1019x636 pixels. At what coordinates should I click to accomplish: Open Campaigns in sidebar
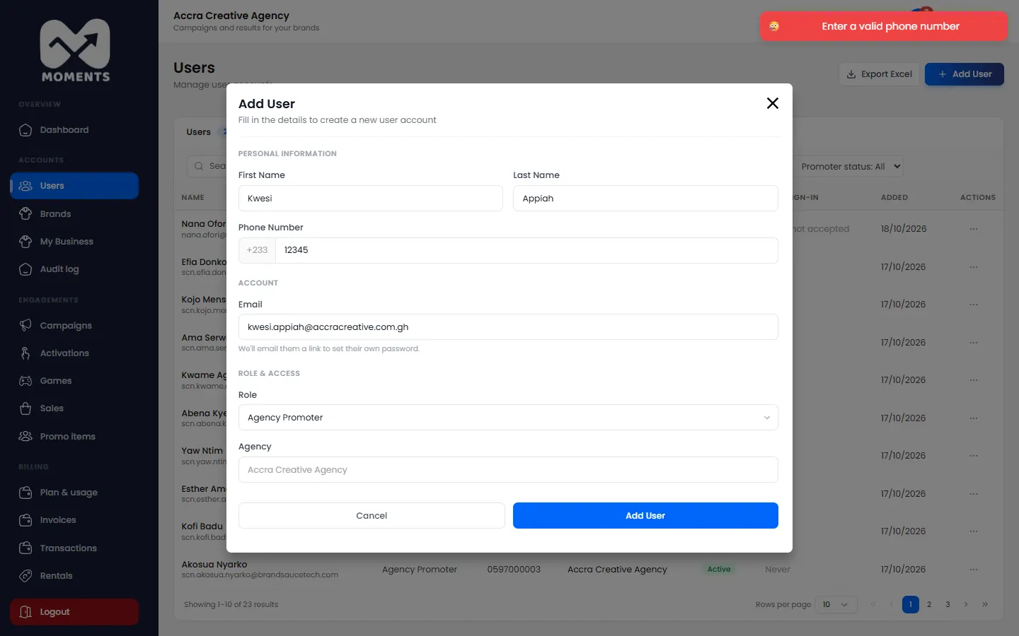74,325
